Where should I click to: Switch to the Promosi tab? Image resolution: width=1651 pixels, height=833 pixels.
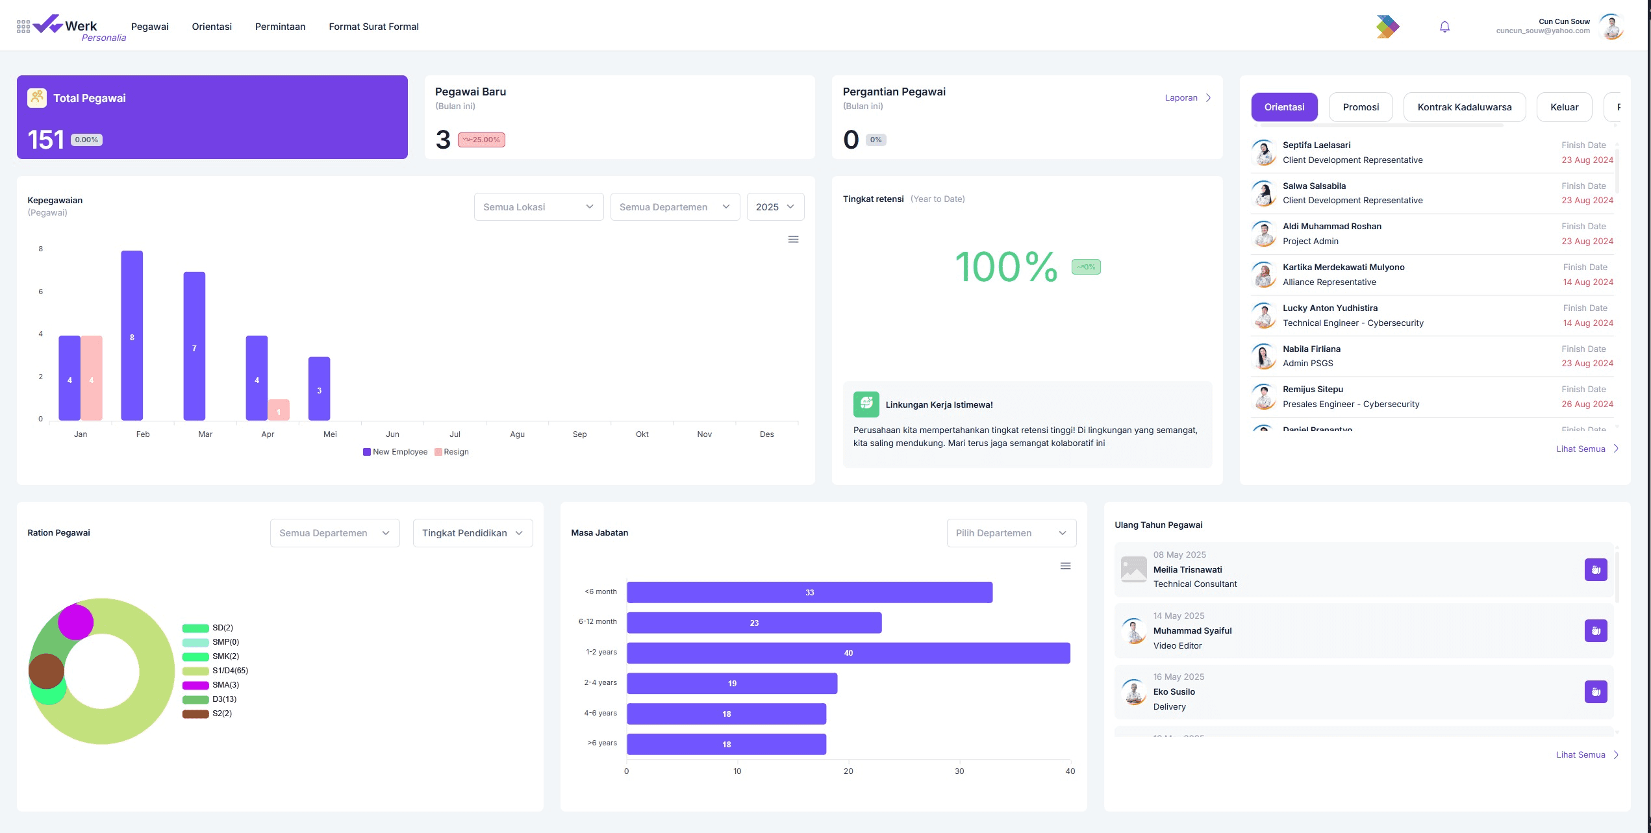1361,107
